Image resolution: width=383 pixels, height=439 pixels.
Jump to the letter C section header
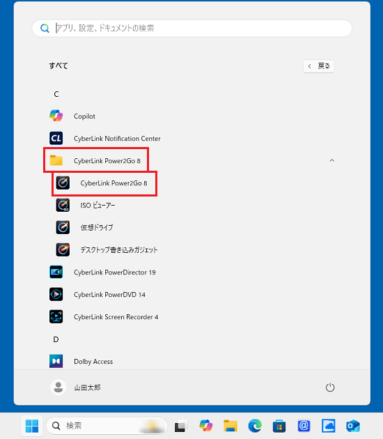coord(56,94)
